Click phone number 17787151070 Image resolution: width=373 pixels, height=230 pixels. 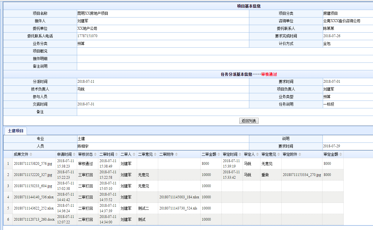click(87, 36)
